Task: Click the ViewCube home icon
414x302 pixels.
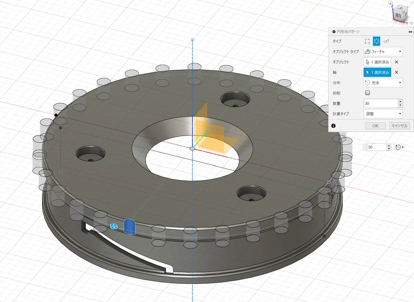Action: click(391, 2)
